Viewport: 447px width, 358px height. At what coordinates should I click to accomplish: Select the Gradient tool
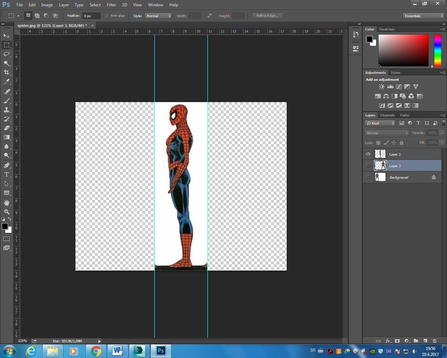[7, 137]
